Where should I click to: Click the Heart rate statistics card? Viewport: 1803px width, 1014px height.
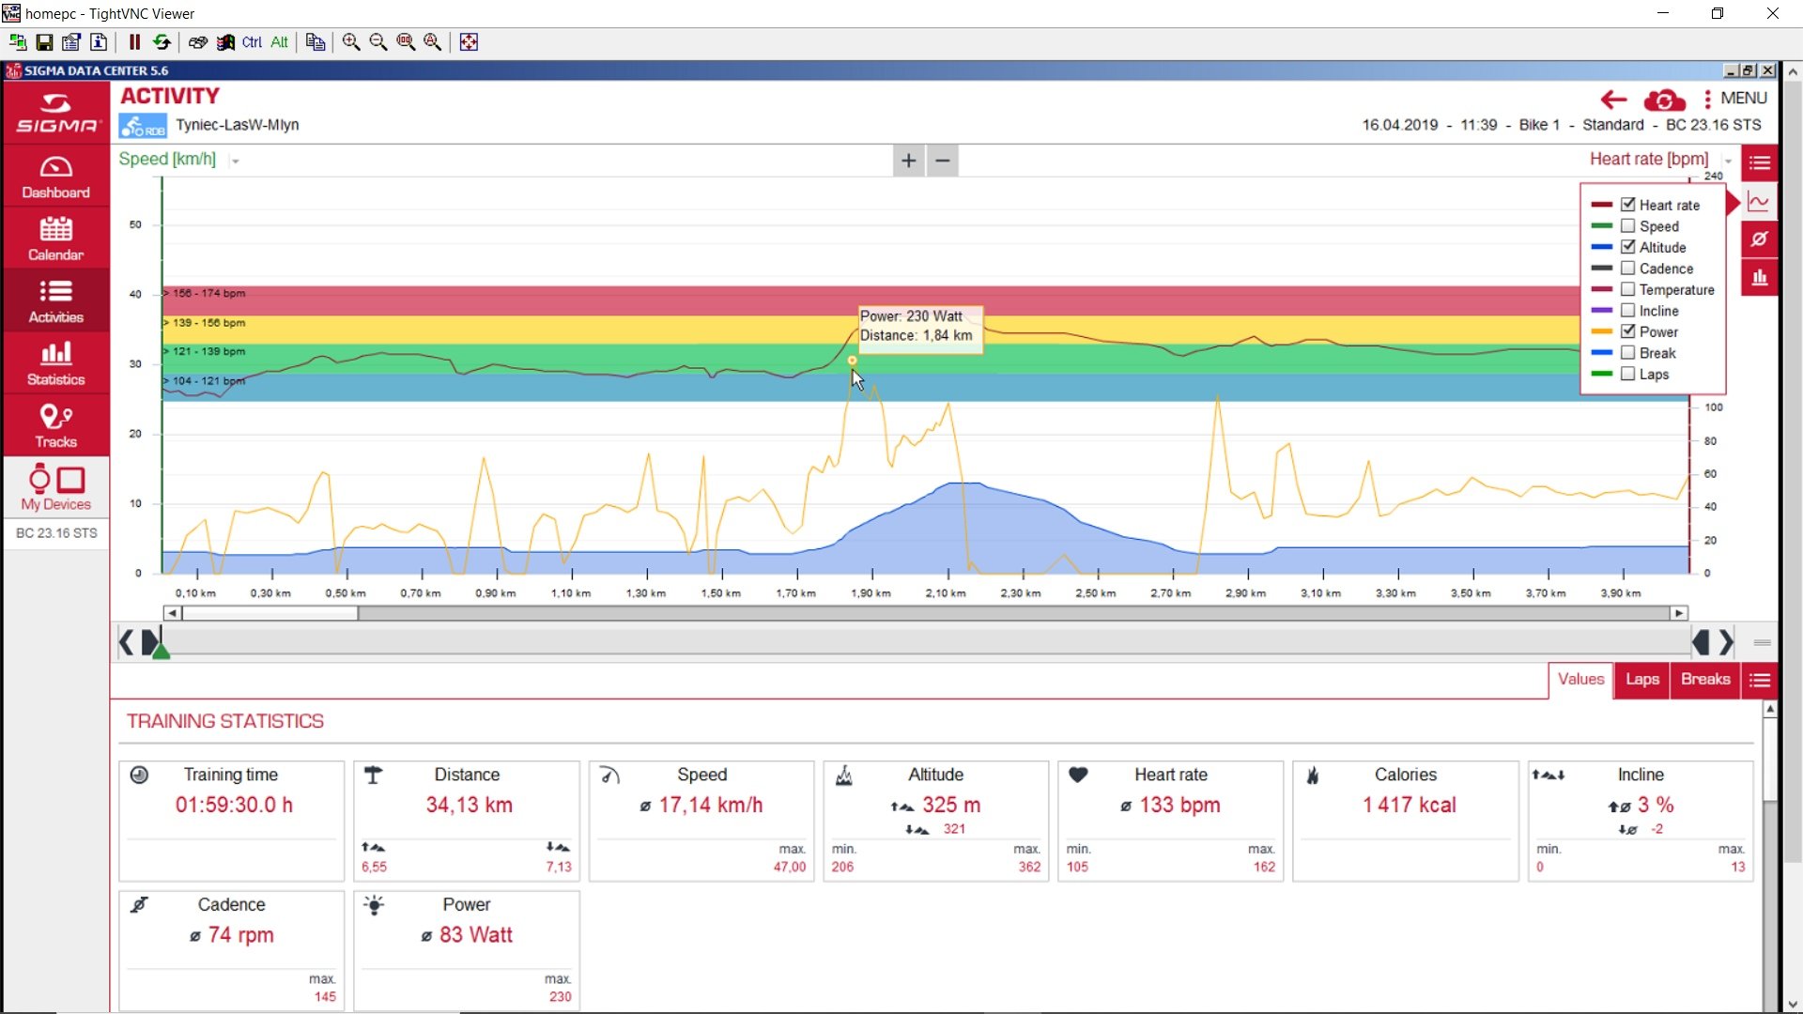1171,822
